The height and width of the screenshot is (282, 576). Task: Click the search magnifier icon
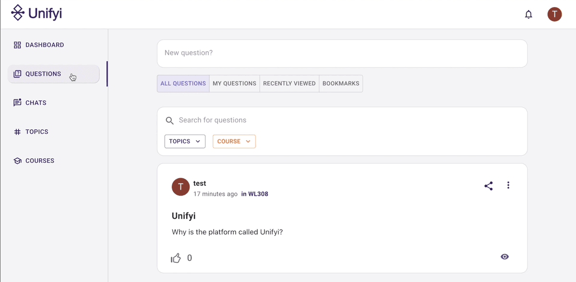[169, 121]
